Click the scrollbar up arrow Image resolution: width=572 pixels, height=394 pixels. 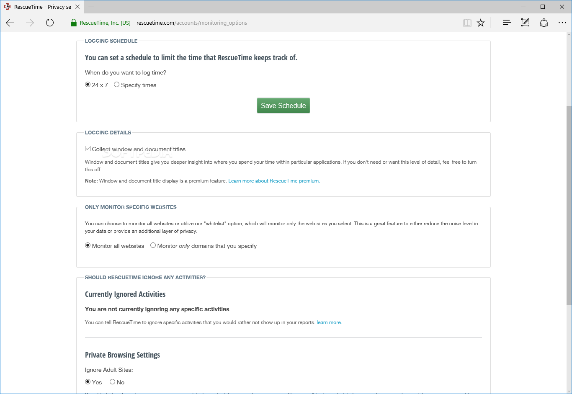coord(569,35)
